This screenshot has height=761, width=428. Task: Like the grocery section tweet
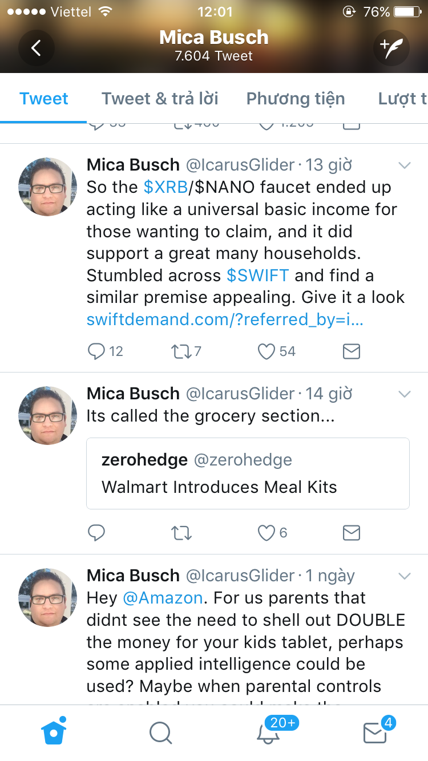(267, 533)
